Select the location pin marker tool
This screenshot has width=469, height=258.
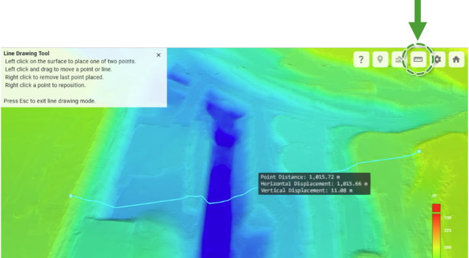pyautogui.click(x=380, y=59)
